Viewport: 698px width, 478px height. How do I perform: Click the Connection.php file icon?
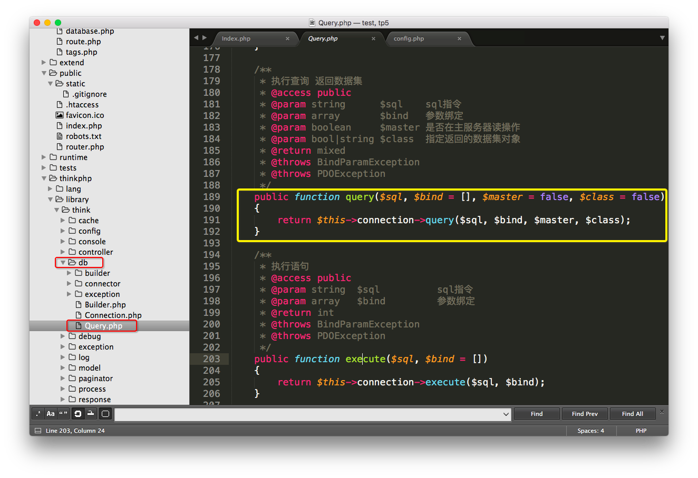79,315
